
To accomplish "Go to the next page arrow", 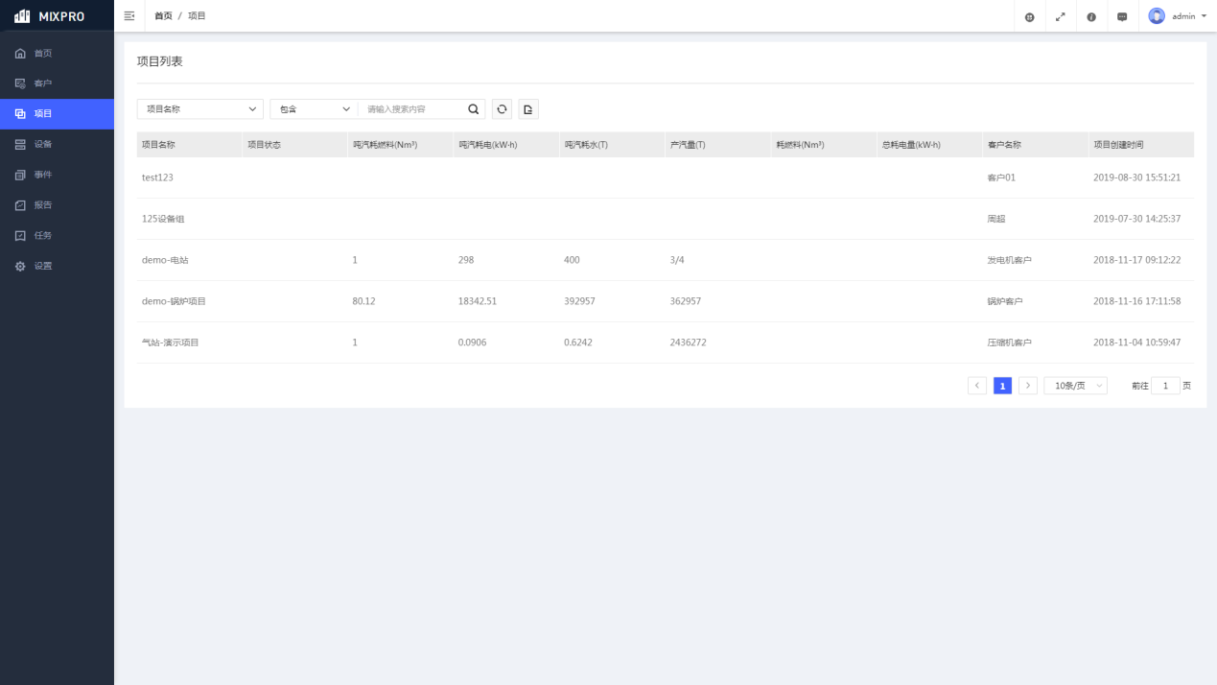I will click(1027, 386).
